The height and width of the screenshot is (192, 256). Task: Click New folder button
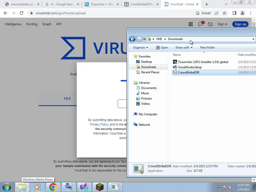tap(207, 47)
